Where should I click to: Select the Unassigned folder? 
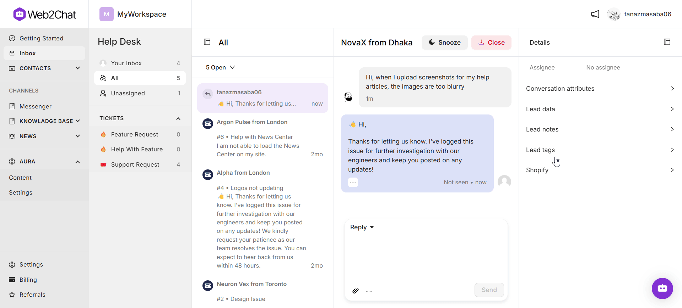(x=140, y=93)
